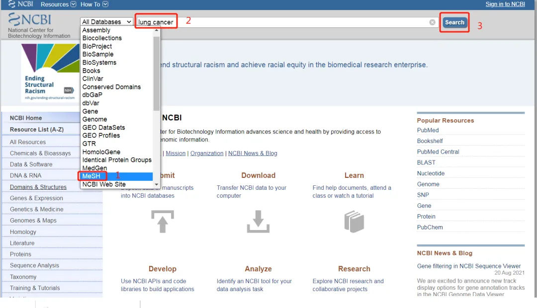Choose dbGaP from the database list
The image size is (537, 308).
[116, 95]
